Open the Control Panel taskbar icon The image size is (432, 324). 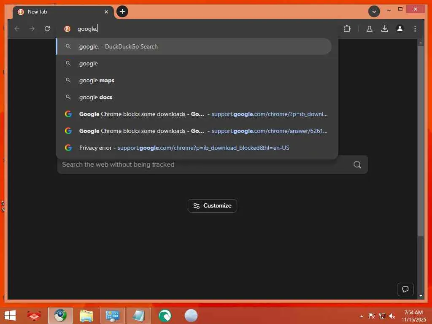coord(112,316)
